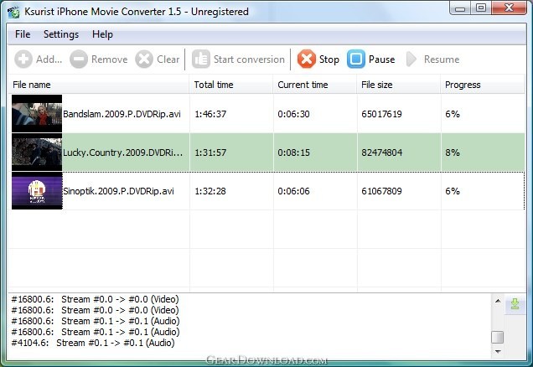Click current time 0:08:15 cell
The height and width of the screenshot is (367, 533).
(293, 152)
